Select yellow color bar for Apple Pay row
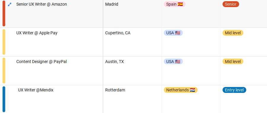 [x=4, y=42]
